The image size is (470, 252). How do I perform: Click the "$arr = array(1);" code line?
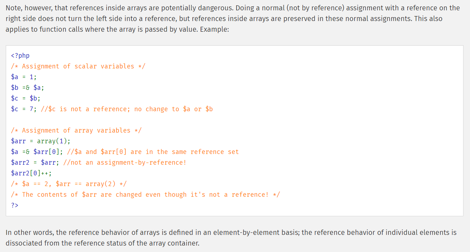[x=41, y=141]
